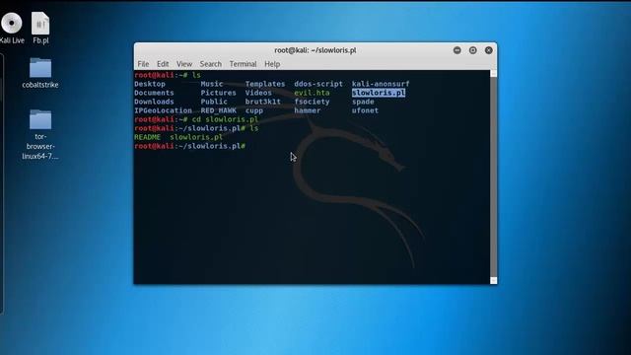Open the View menu in terminal
The image size is (631, 355).
click(x=184, y=64)
